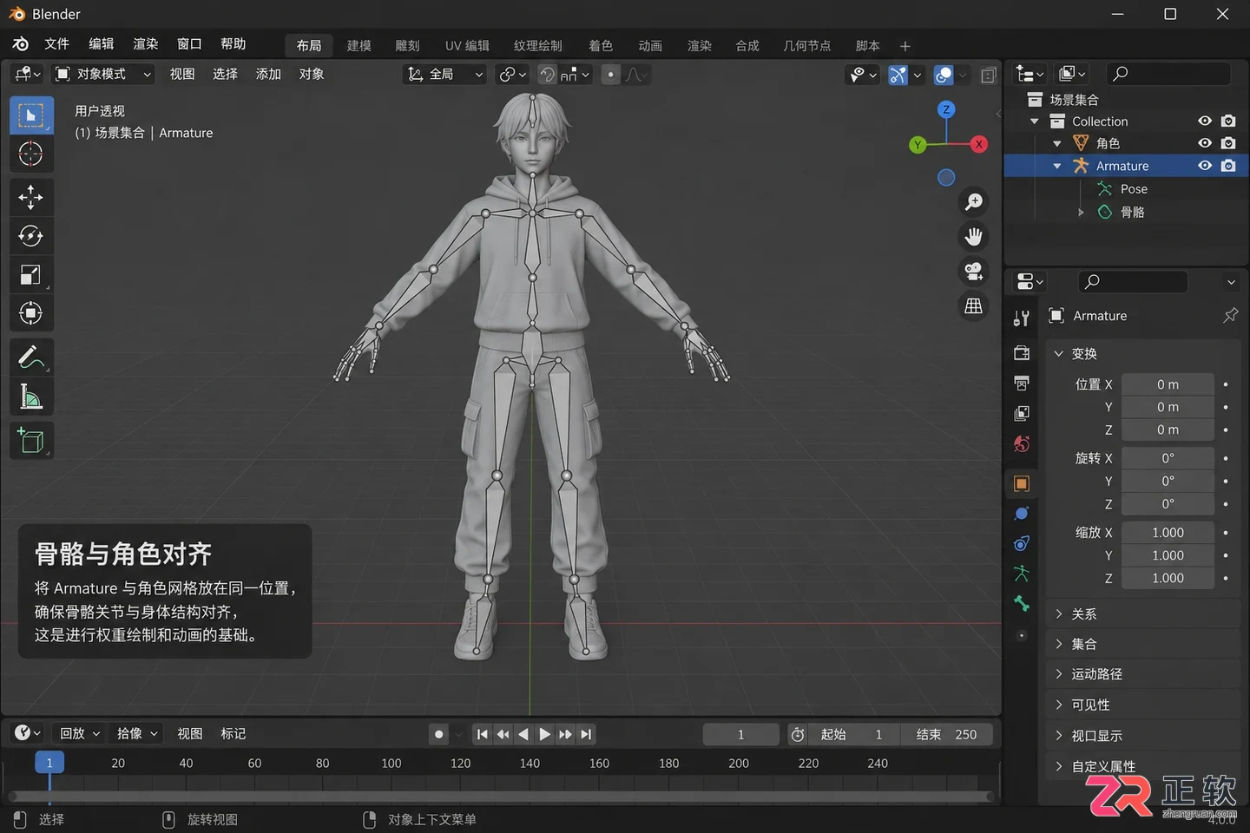Hide the 角色 object eye icon
Screen dimensions: 1250x833
[x=1205, y=142]
